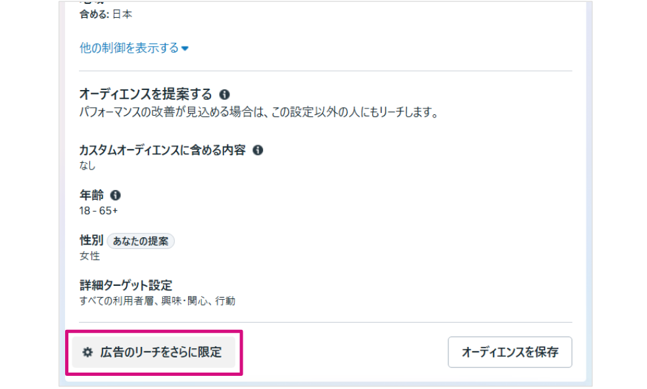Select the 性別 section label

pyautogui.click(x=91, y=240)
